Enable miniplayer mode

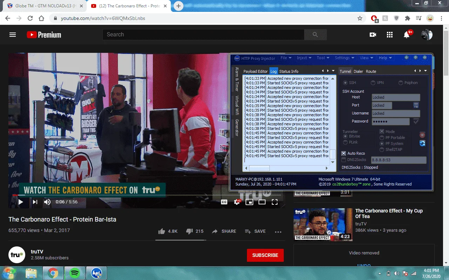(249, 202)
